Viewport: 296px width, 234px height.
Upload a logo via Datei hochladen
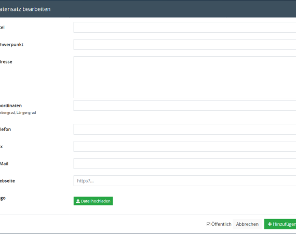tap(93, 201)
